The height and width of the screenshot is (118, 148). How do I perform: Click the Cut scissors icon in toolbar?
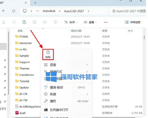click(x=3, y=22)
